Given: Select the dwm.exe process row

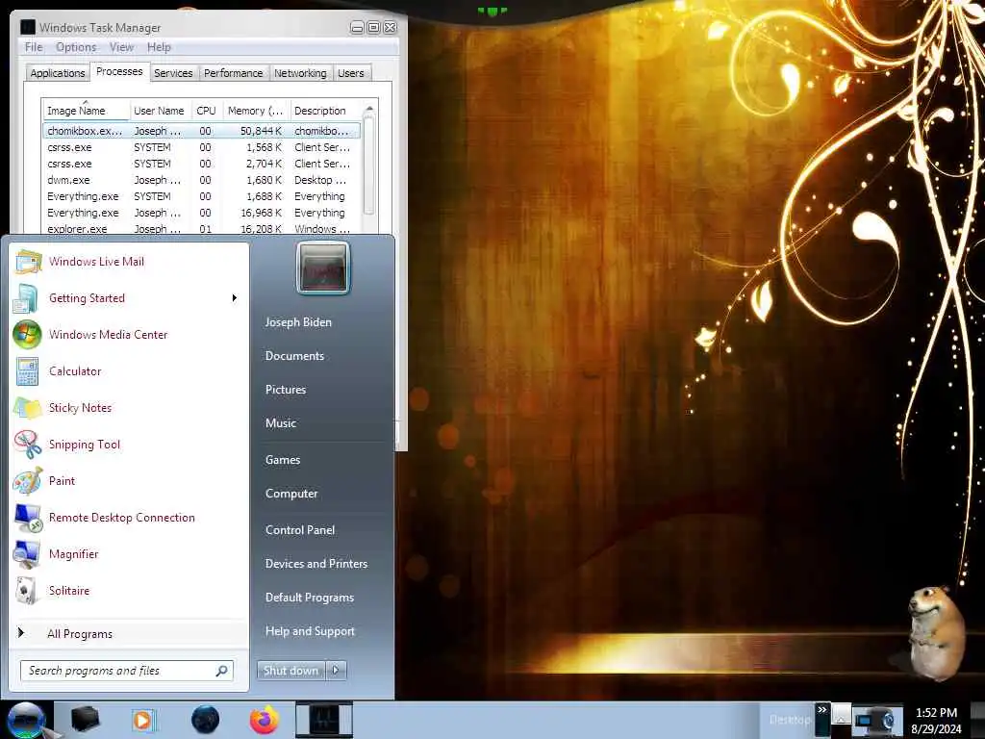Looking at the screenshot, I should coord(202,180).
